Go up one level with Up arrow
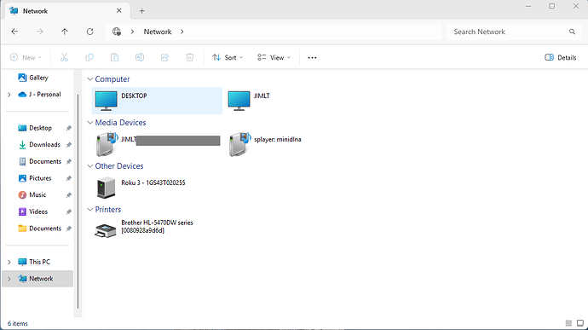 pos(65,32)
